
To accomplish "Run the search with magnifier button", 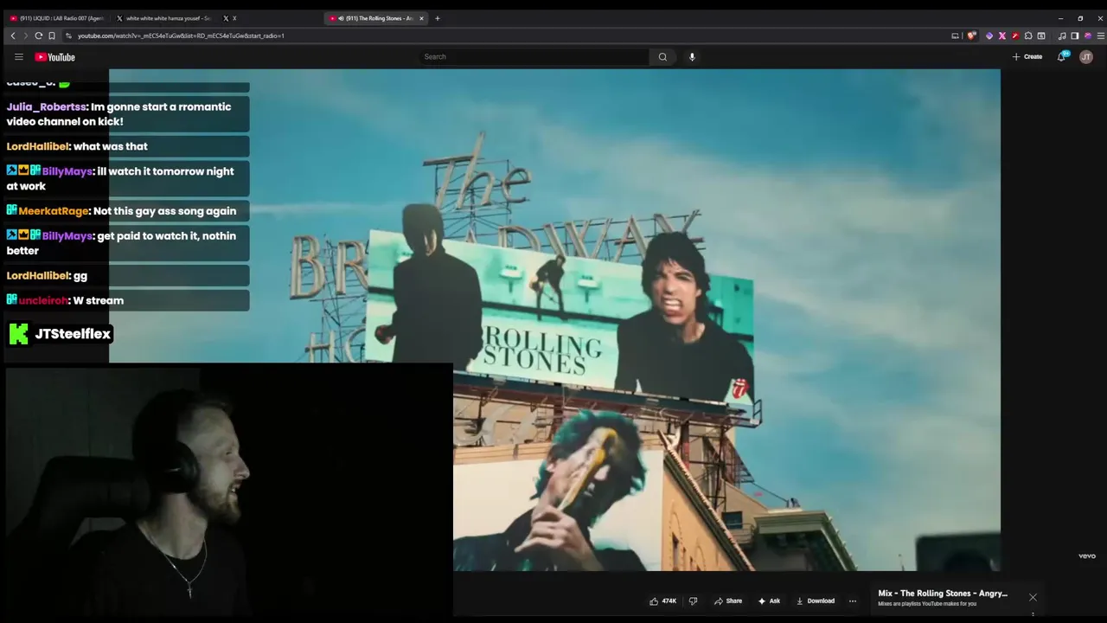I will tap(662, 57).
